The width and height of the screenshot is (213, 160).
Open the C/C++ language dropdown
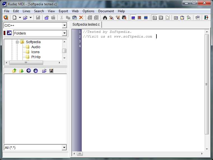(x=65, y=25)
